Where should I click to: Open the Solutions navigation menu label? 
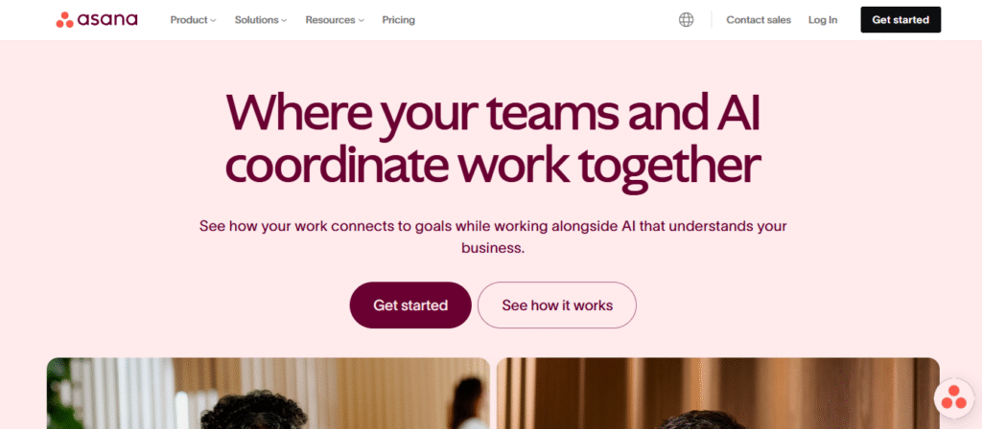[x=256, y=20]
